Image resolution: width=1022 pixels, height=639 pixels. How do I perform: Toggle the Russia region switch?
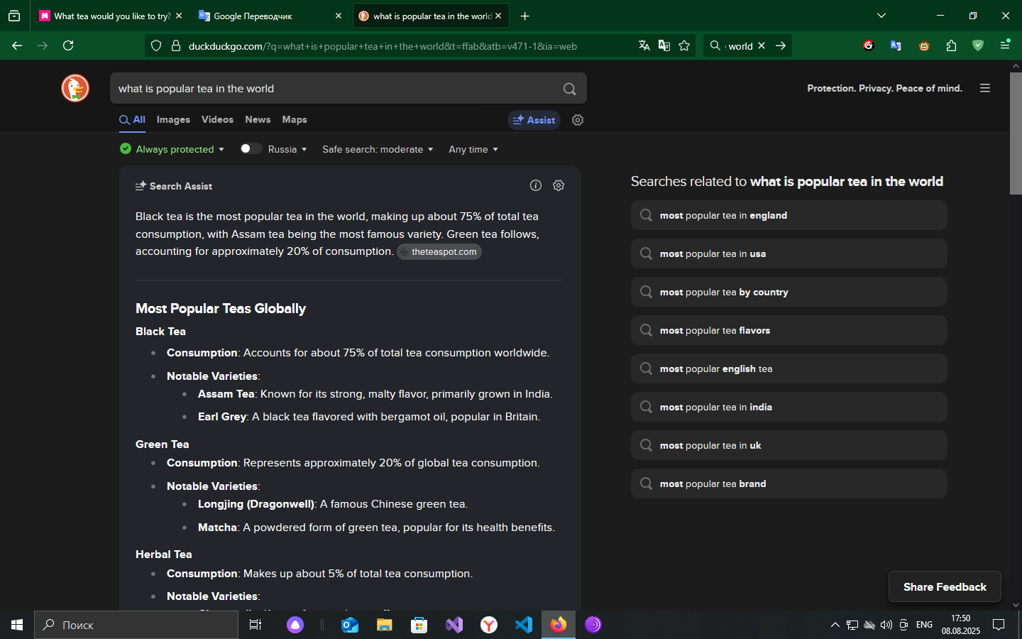tap(251, 148)
